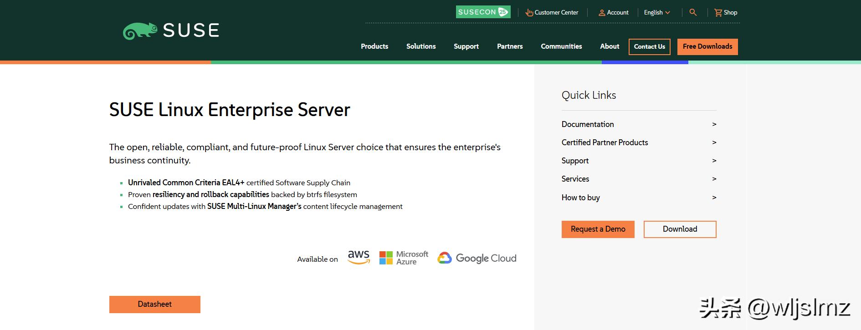Open the Solutions menu
The image size is (861, 330).
coord(421,46)
